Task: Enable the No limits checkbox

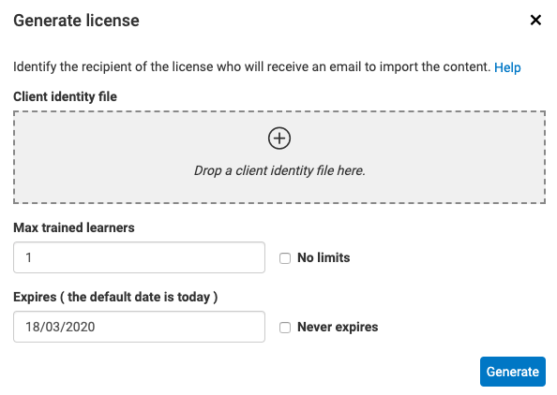Action: point(285,258)
